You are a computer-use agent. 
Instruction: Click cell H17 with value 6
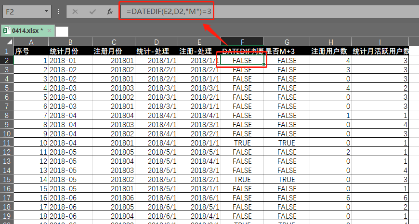click(330, 198)
